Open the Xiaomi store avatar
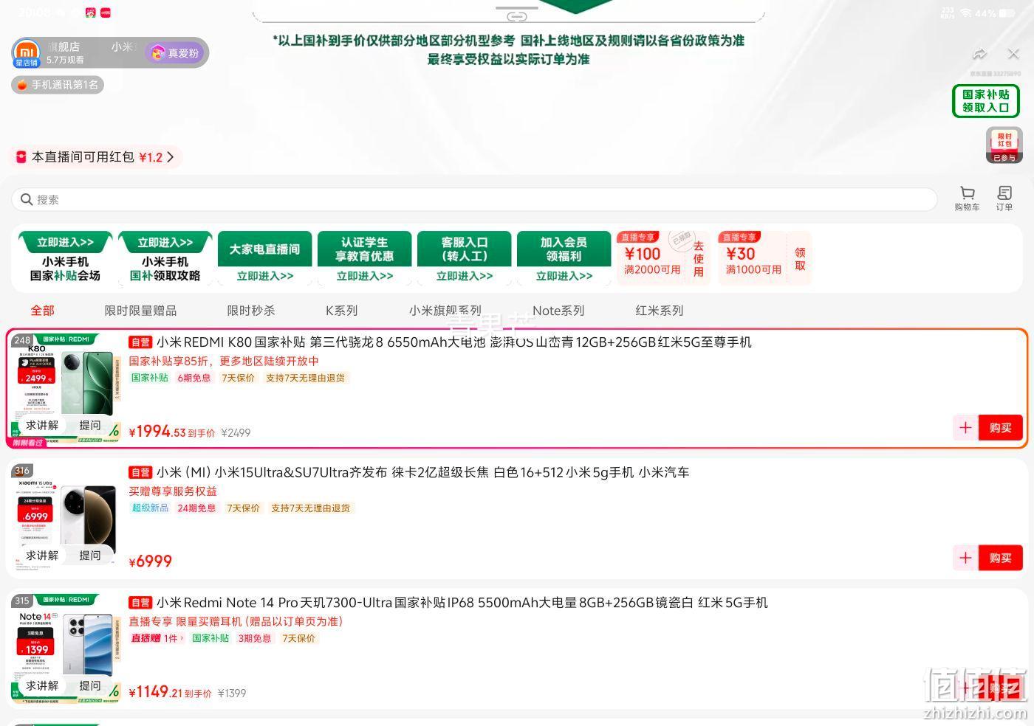 click(27, 53)
